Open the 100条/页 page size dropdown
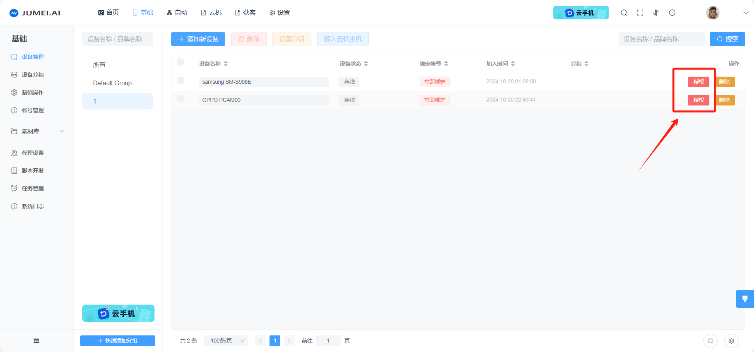 226,341
